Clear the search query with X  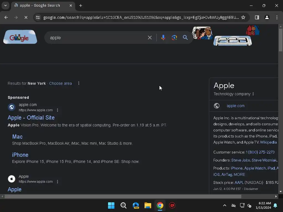click(x=150, y=38)
